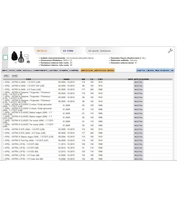Click magnifier icon beside Astra J 1.6 SIDI
The height and width of the screenshot is (207, 177).
[x=4, y=151]
